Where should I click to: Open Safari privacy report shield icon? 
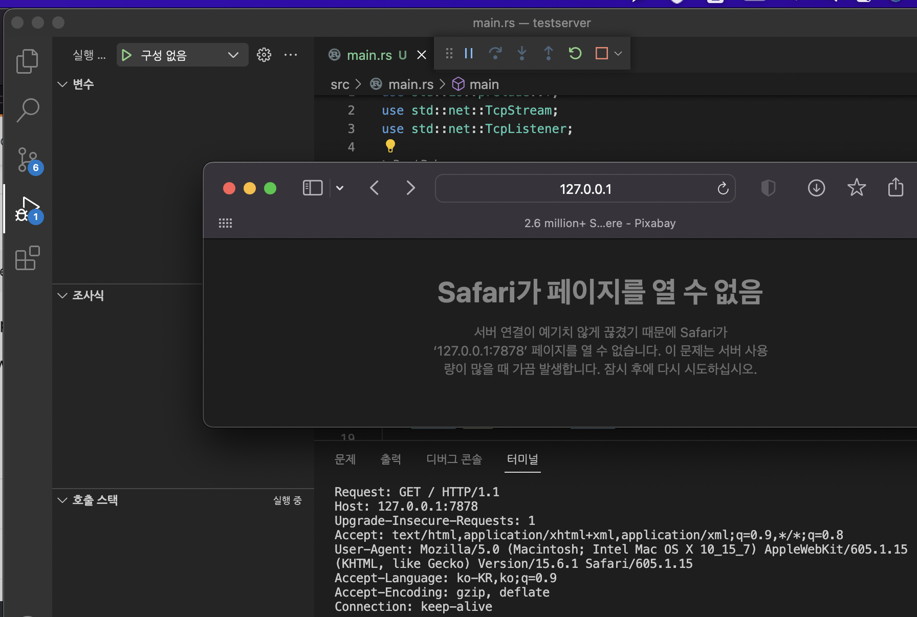point(768,188)
